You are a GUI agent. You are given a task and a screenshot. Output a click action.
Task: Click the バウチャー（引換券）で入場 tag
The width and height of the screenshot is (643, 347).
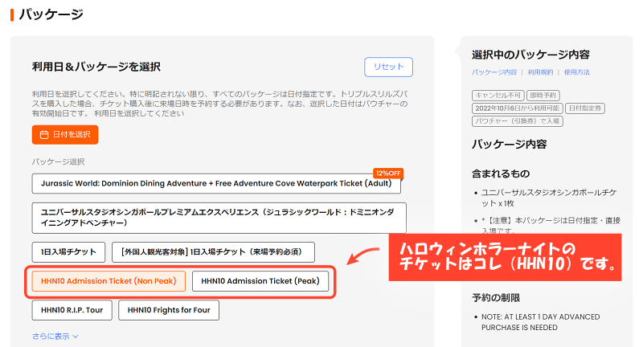click(x=518, y=121)
